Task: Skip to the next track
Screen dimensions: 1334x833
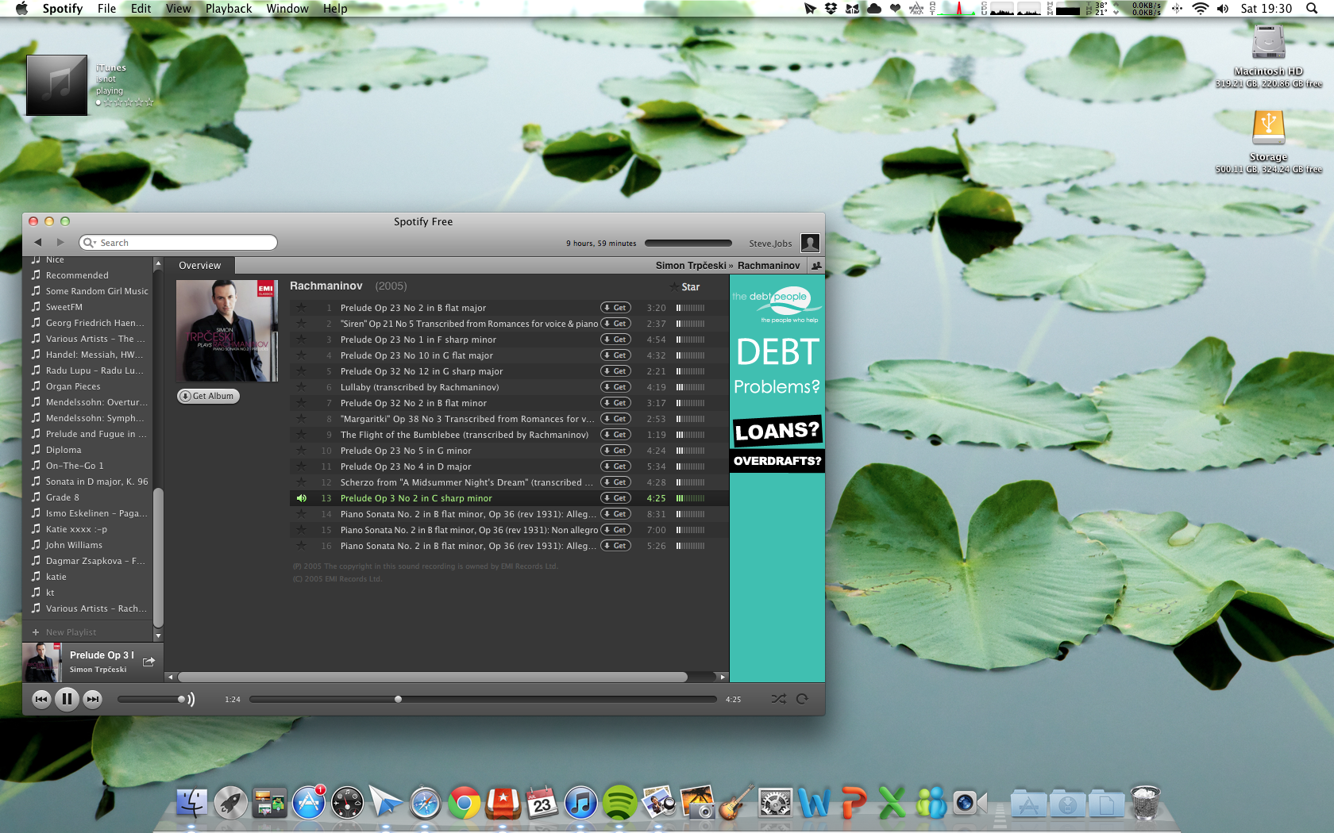Action: 93,699
